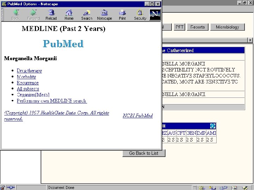Minimize the PubMed Options window
The width and height of the screenshot is (254, 190).
pos(147,4)
